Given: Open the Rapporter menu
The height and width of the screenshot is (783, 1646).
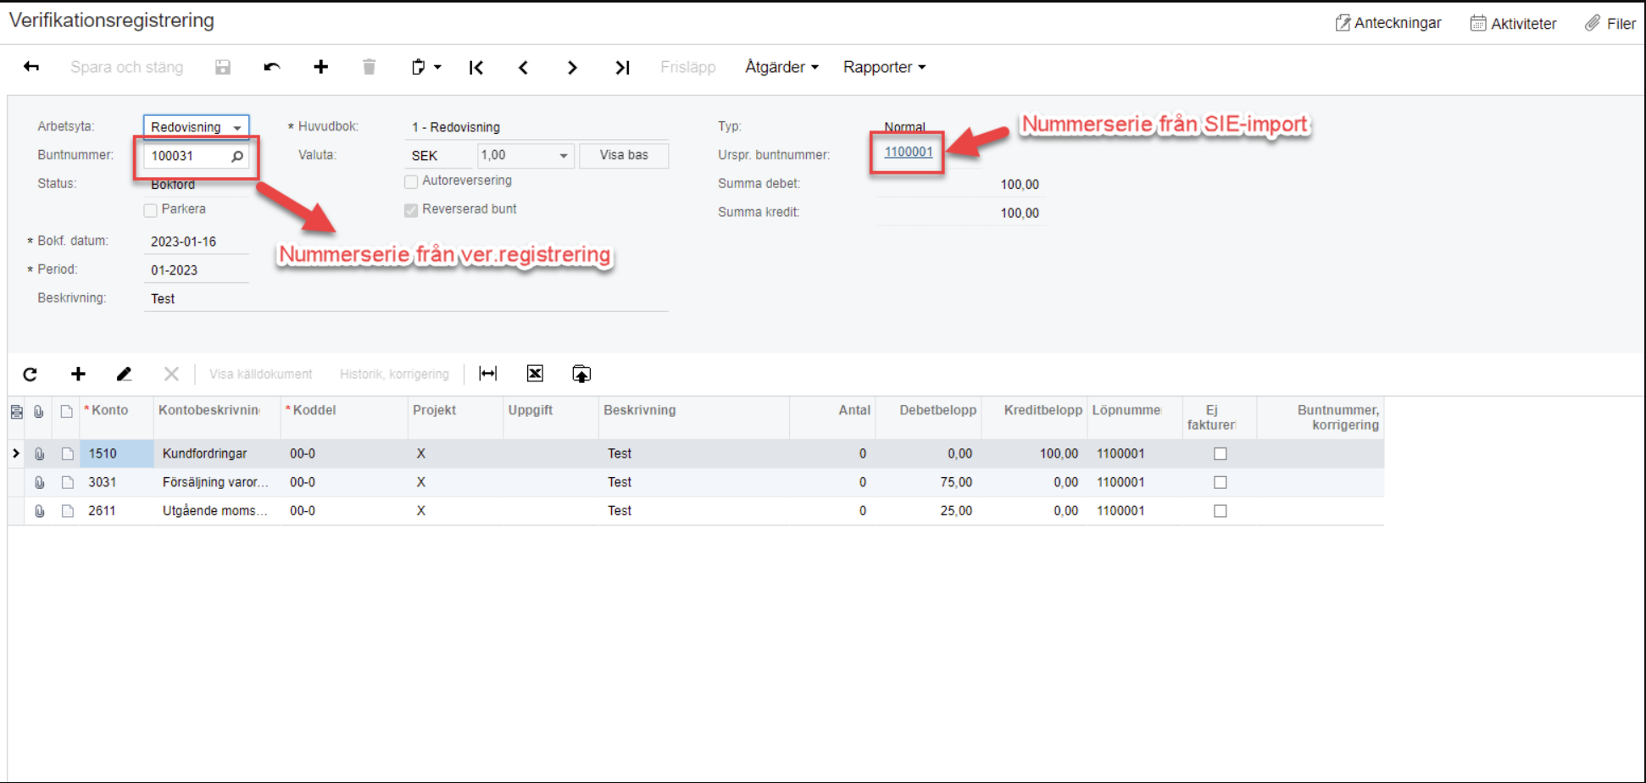Looking at the screenshot, I should (x=884, y=67).
